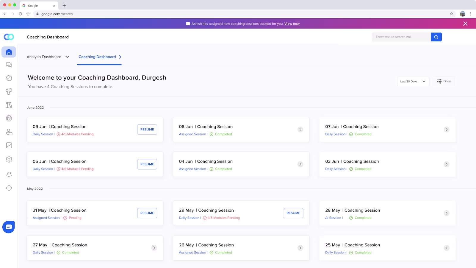Image resolution: width=476 pixels, height=268 pixels.
Task: Open the brain AI sidebar icon
Action: (x=9, y=119)
